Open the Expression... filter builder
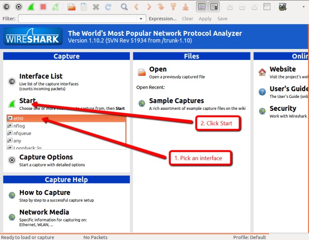The width and height of the screenshot is (309, 240). coord(162,19)
